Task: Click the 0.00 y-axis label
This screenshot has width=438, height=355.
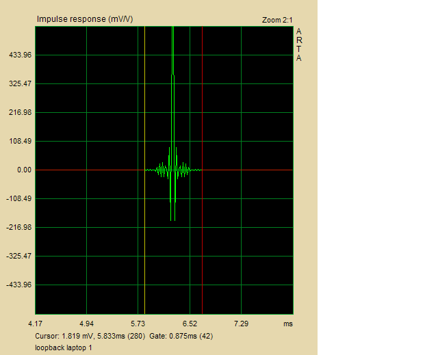Action: point(25,170)
